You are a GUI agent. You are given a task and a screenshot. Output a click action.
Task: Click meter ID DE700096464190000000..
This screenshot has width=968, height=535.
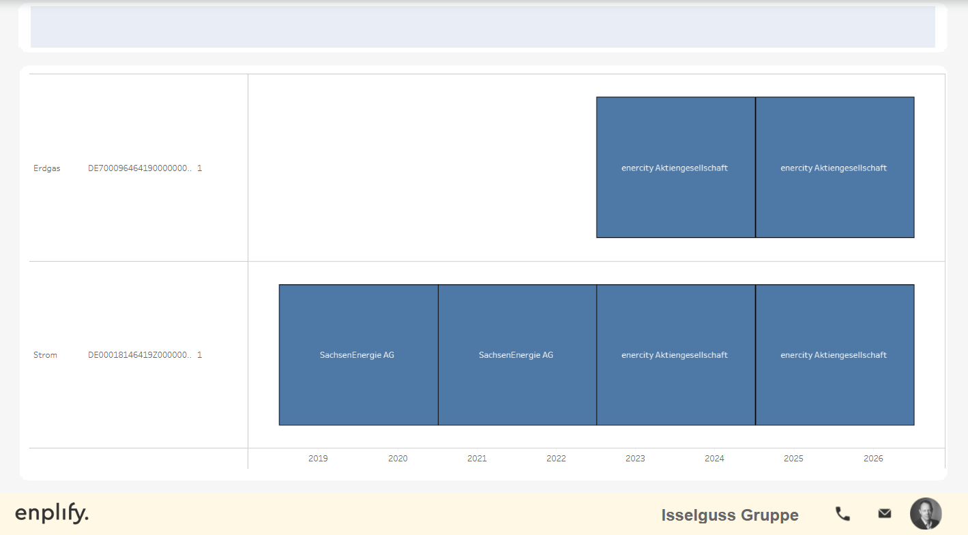click(x=140, y=168)
